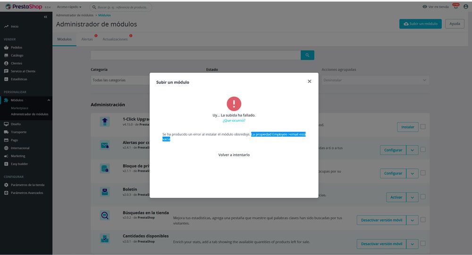Click the top product search field
Image resolution: width=472 pixels, height=255 pixels.
(121, 7)
